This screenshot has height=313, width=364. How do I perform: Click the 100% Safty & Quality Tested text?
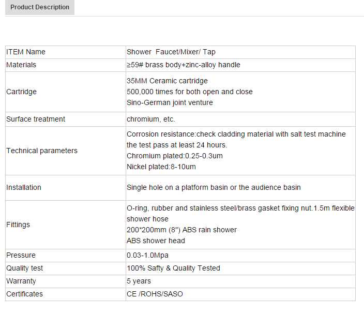click(173, 268)
